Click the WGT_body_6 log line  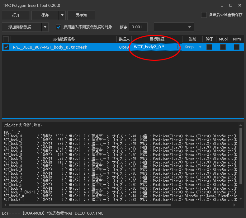pos(120,159)
